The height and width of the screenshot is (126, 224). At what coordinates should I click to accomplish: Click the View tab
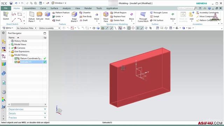(78, 8)
